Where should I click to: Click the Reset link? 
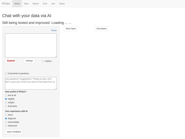54,30
